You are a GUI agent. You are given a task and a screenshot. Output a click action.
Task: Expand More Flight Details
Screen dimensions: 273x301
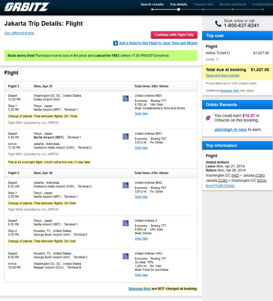220,186
